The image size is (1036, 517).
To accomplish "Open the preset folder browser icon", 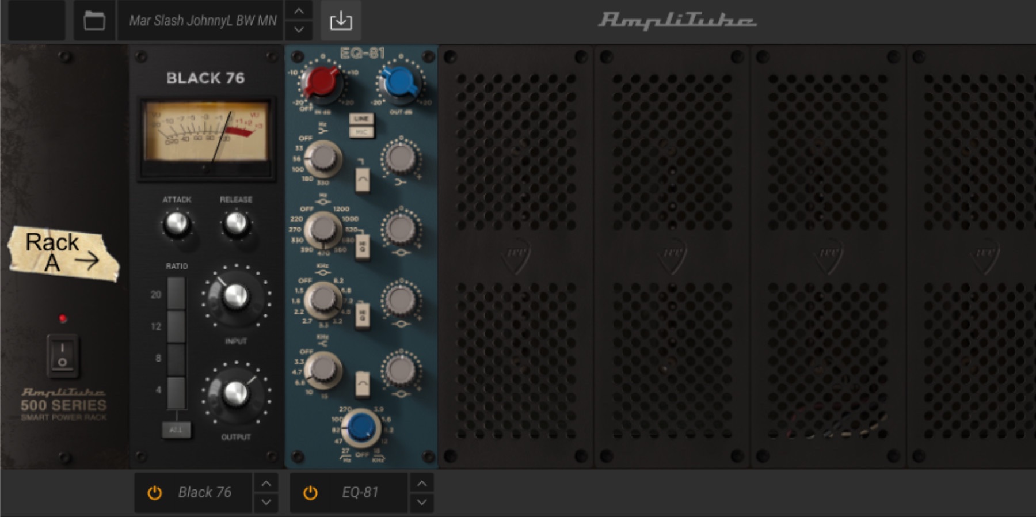I will pos(94,21).
